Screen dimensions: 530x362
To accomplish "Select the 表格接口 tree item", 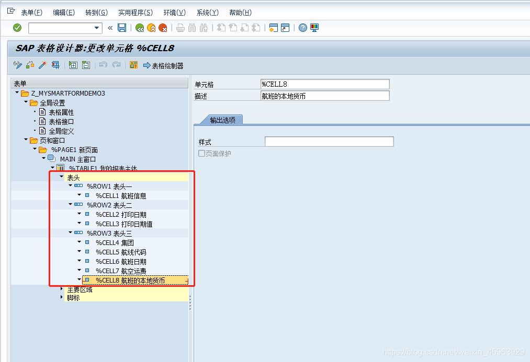I will point(61,122).
